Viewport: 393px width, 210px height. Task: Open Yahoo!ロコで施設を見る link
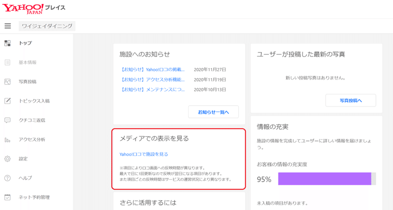pos(143,154)
